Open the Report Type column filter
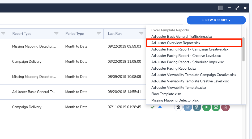This screenshot has width=252, height=139. click(x=56, y=34)
